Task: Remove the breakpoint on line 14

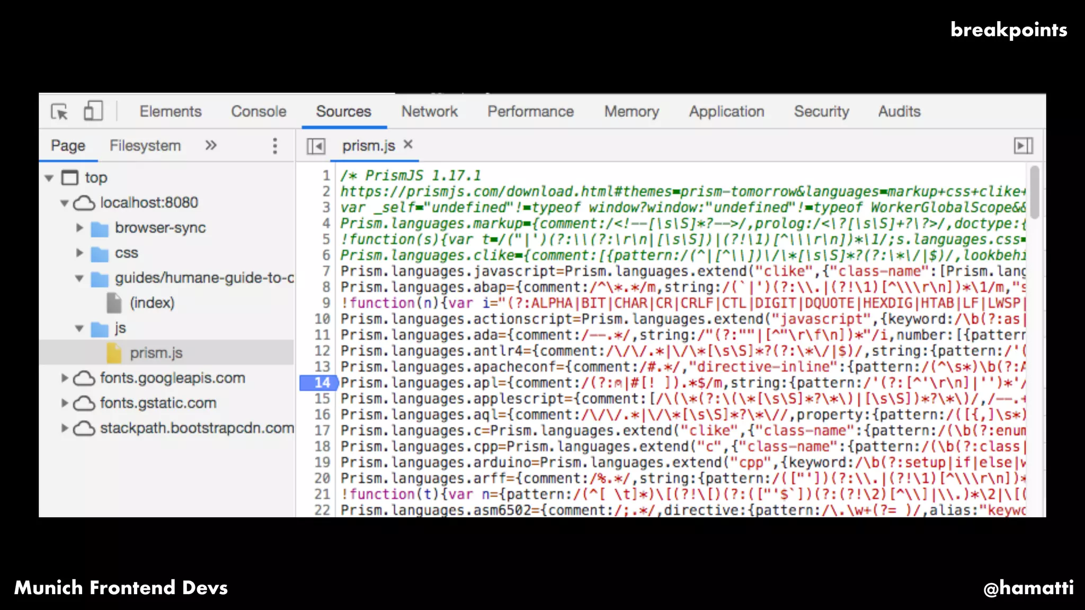Action: pyautogui.click(x=318, y=383)
